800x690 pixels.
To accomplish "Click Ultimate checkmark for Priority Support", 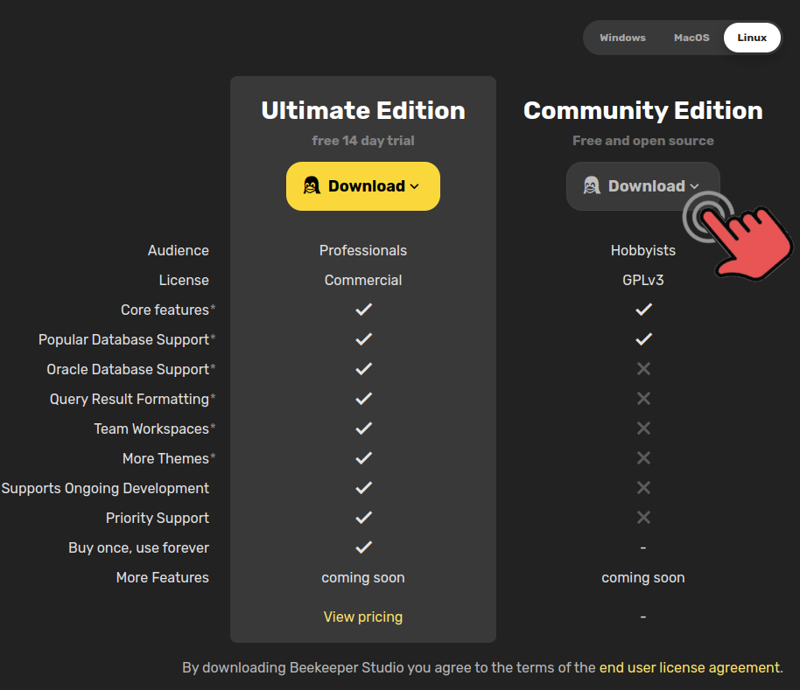I will [363, 517].
